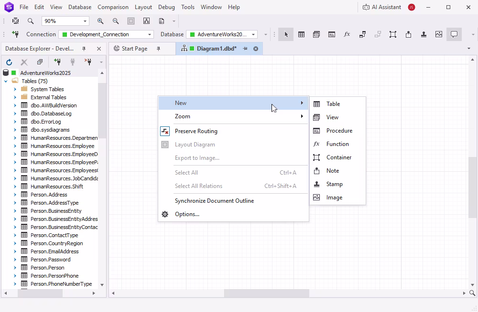Click the Explorer scroll down arrow
Viewport: 478px width, 312px height.
102,285
